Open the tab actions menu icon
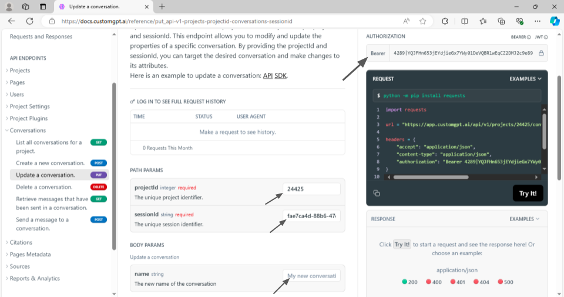The width and height of the screenshot is (564, 297). coord(43,6)
